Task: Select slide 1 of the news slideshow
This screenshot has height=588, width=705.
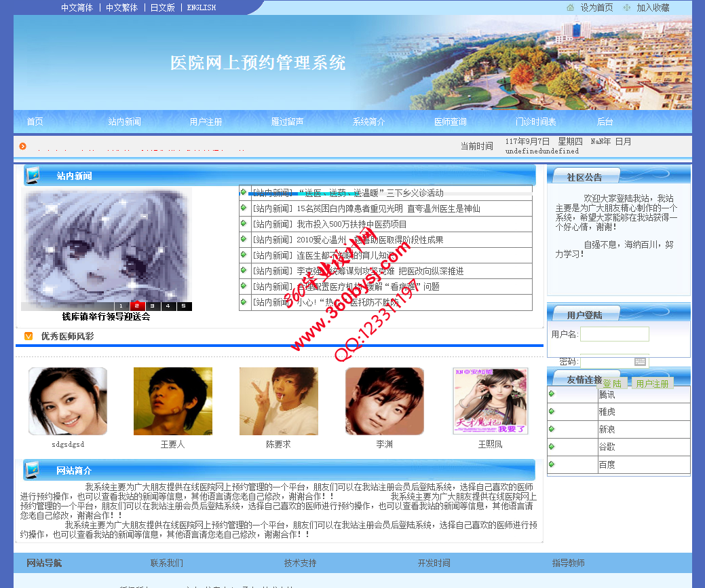Action: click(121, 306)
